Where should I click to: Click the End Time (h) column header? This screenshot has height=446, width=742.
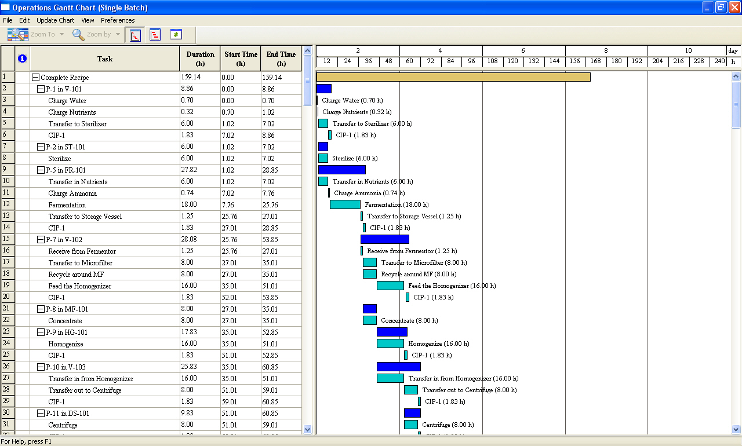coord(281,59)
